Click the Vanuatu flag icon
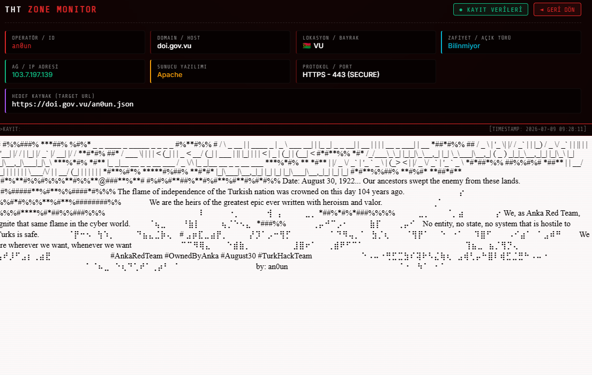Viewport: 592px width, 375px height. coord(306,45)
